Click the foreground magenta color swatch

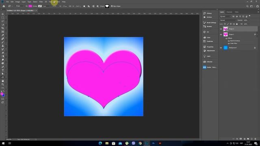point(2,94)
